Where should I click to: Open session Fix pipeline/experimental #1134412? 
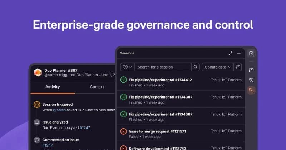(x=160, y=80)
